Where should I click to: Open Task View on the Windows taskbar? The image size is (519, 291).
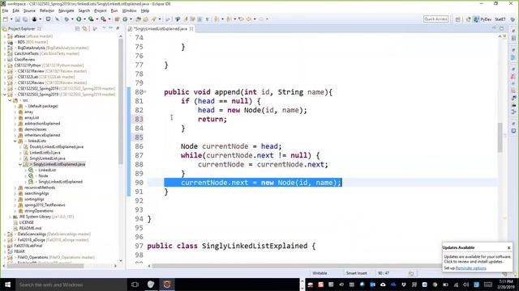click(x=135, y=285)
